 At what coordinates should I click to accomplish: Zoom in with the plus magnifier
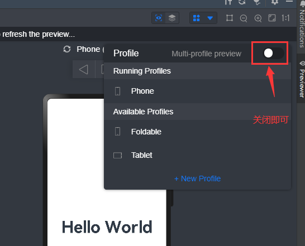pyautogui.click(x=258, y=18)
